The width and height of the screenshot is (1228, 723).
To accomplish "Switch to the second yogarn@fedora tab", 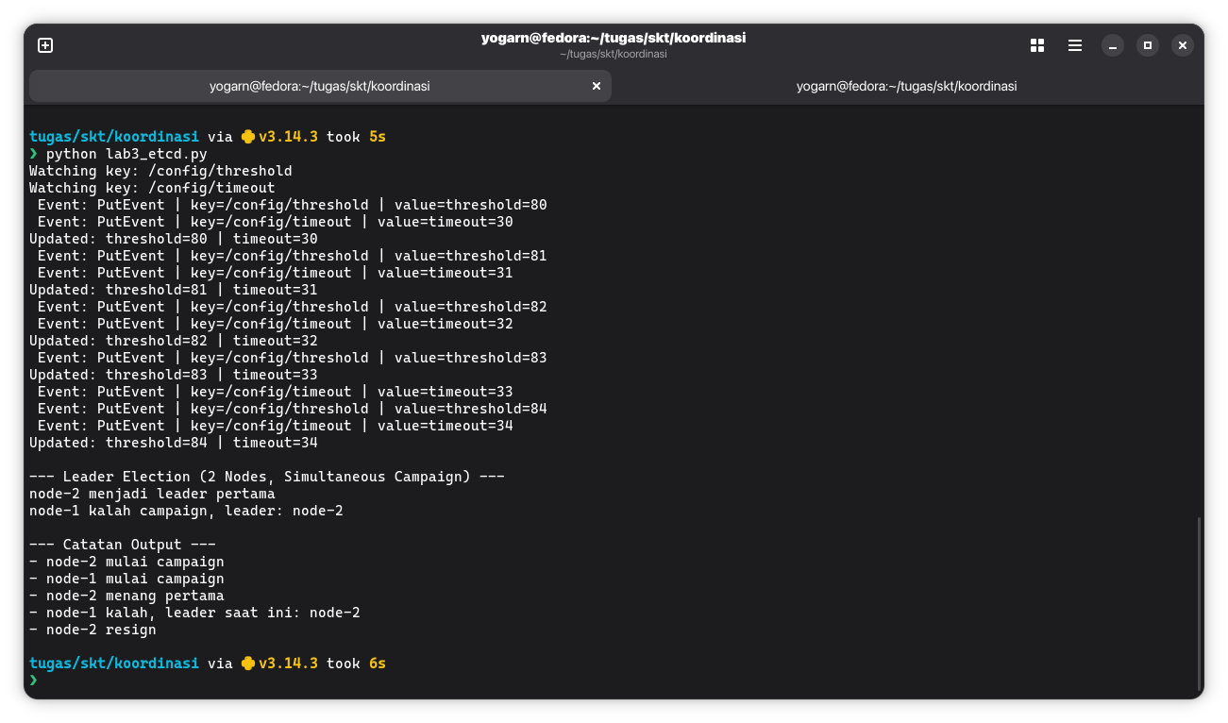I will (x=907, y=86).
